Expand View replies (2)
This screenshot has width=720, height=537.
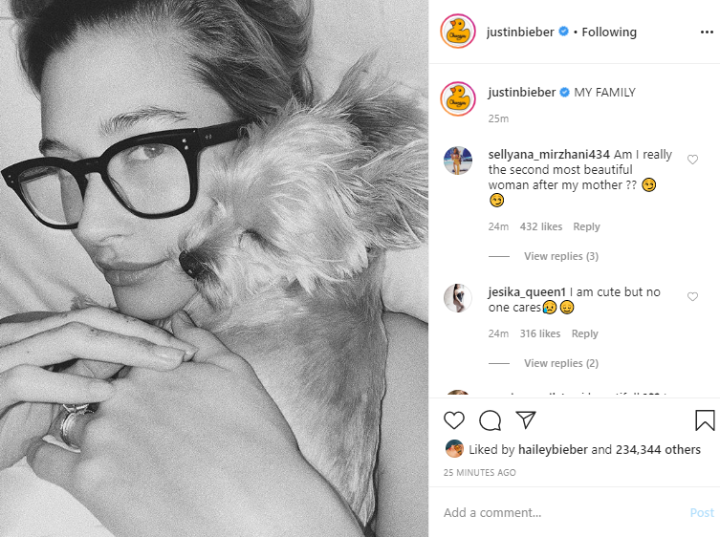[x=561, y=363]
